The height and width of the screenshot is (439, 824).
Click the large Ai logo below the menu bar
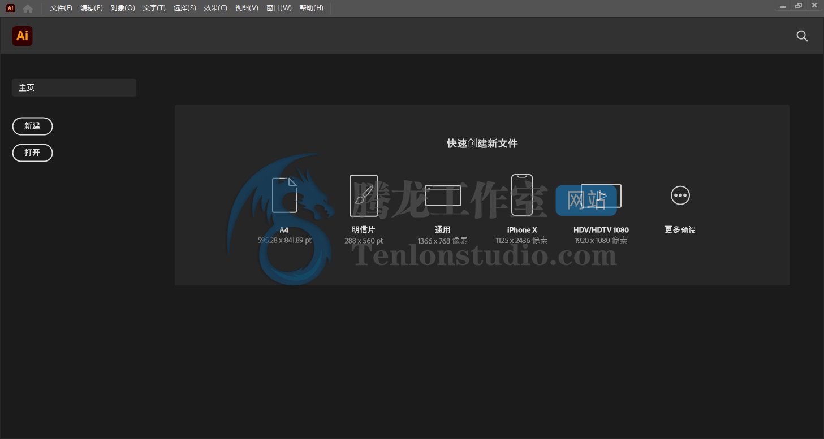tap(22, 36)
